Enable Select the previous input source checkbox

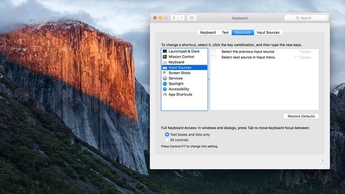coord(213,52)
